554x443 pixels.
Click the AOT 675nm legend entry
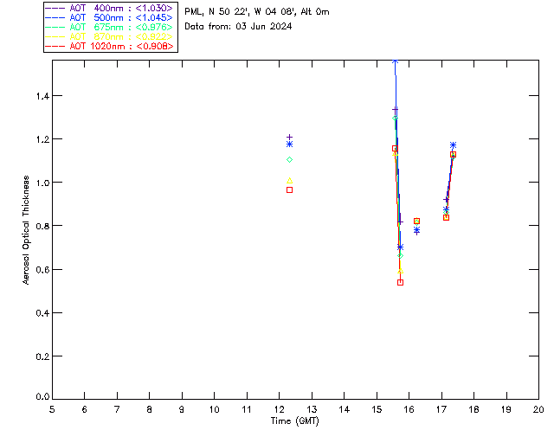point(109,27)
